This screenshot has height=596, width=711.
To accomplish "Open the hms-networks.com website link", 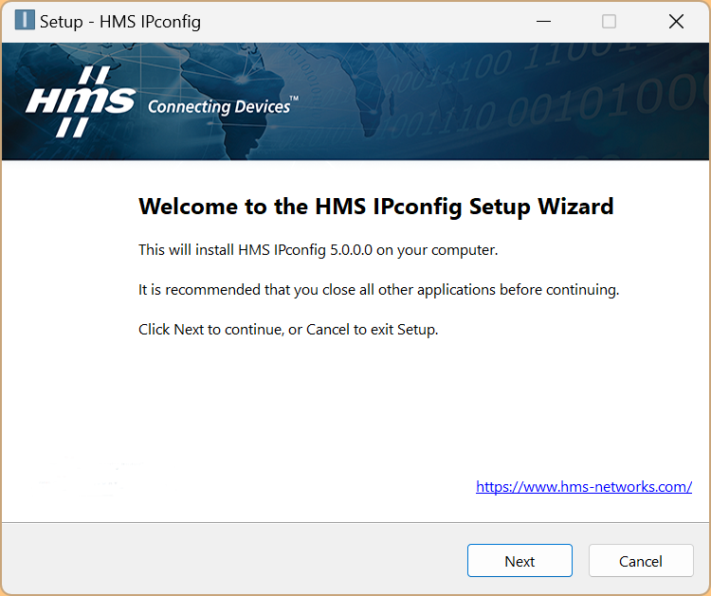I will coord(584,487).
